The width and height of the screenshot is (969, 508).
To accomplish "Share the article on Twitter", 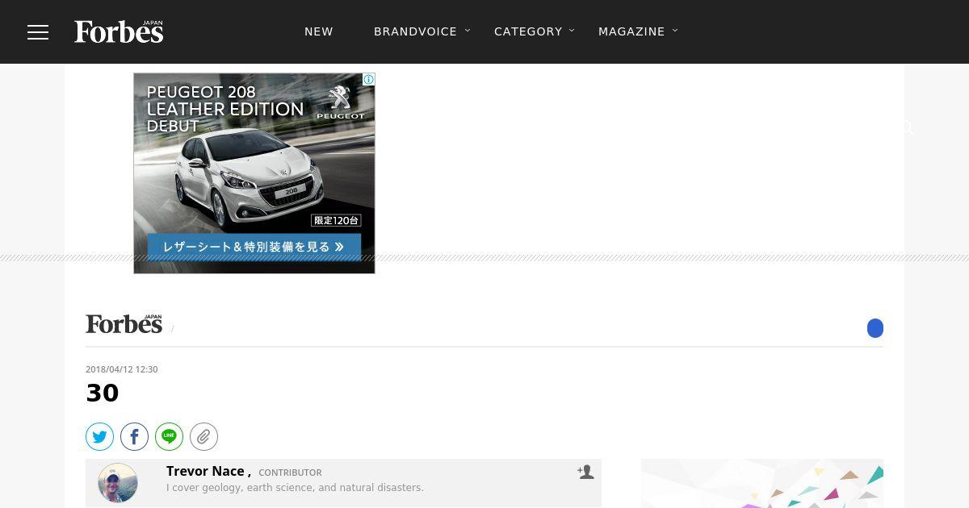I will [x=99, y=437].
